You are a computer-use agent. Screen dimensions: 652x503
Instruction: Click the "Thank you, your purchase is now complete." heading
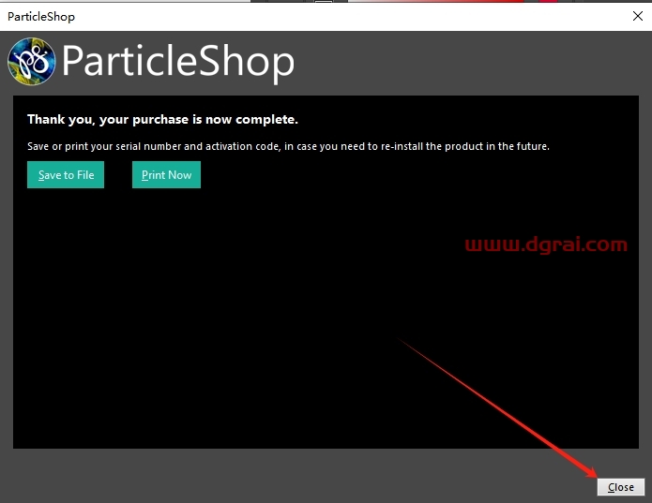[x=162, y=120]
